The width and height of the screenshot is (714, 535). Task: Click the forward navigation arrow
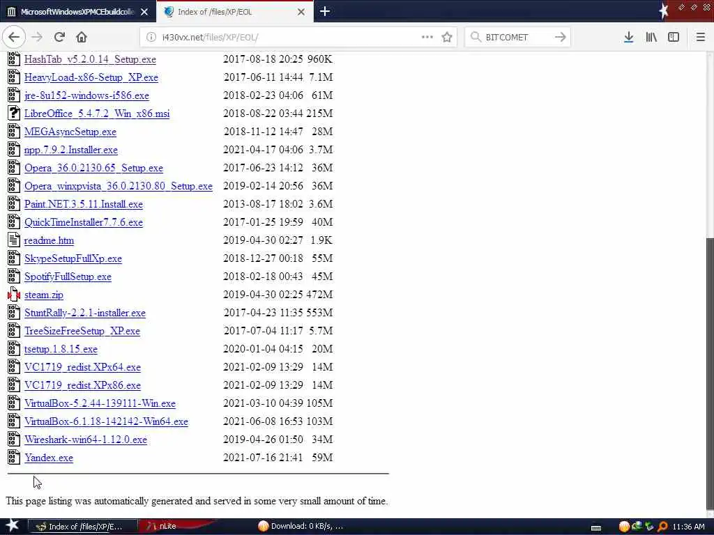click(38, 38)
